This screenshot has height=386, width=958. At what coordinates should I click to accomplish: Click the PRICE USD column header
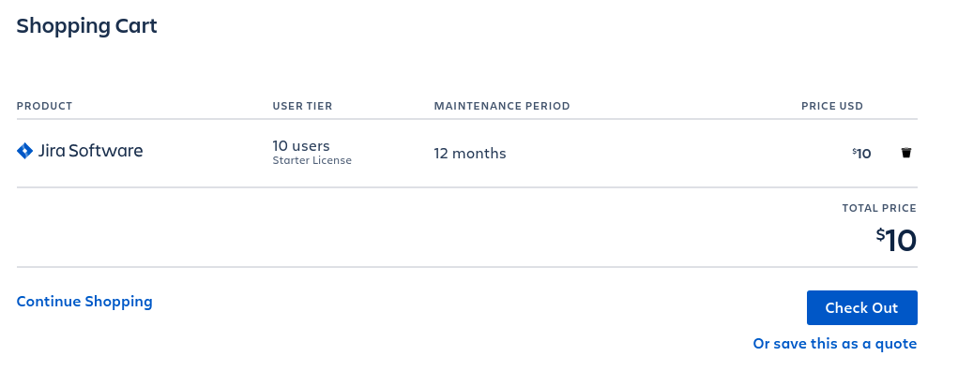click(832, 106)
